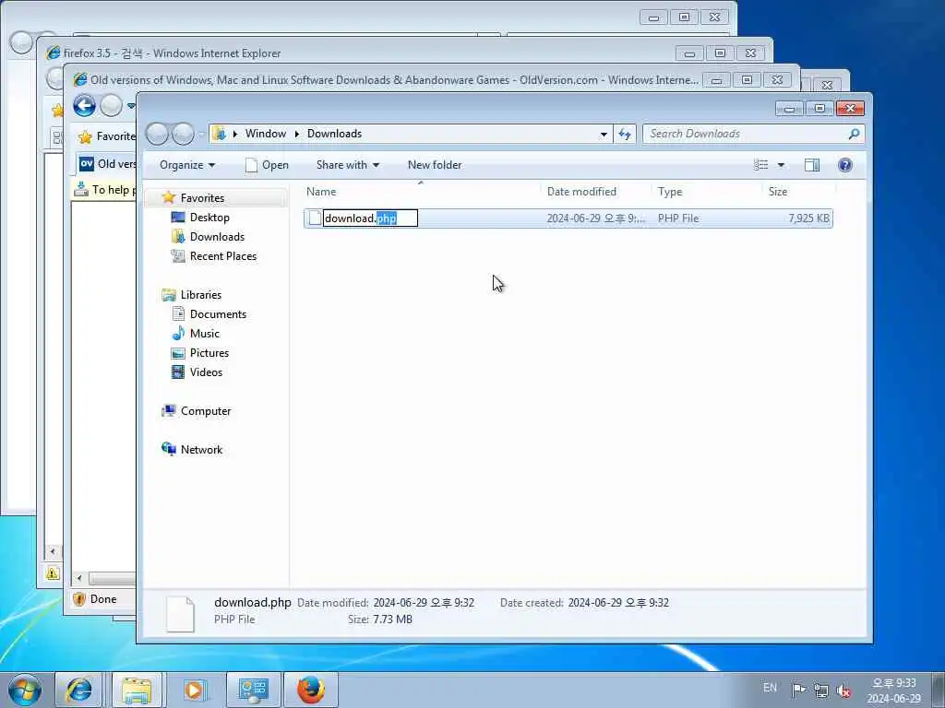Open Explorer help
945x708 pixels.
point(845,165)
